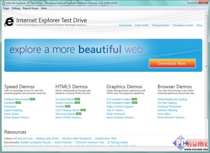The height and width of the screenshot is (153, 210).
Task: Open The Grid System demo
Action: point(65,114)
